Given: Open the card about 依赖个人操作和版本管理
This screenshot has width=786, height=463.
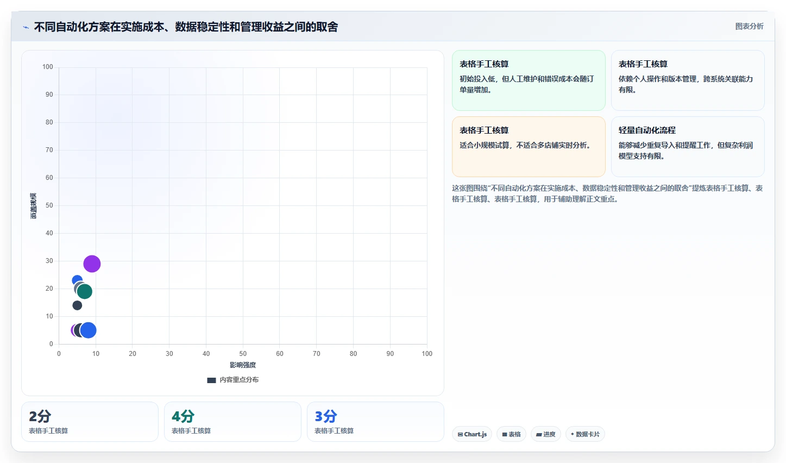Looking at the screenshot, I should tap(688, 80).
